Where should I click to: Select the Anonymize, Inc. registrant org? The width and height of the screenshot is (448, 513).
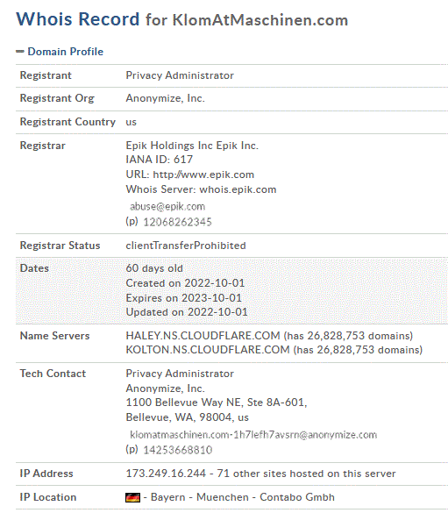click(x=166, y=98)
